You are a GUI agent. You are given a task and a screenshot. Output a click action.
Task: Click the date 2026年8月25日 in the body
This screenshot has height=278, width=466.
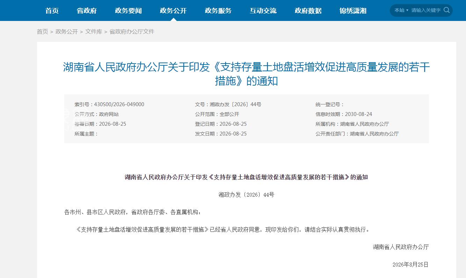[x=410, y=264]
